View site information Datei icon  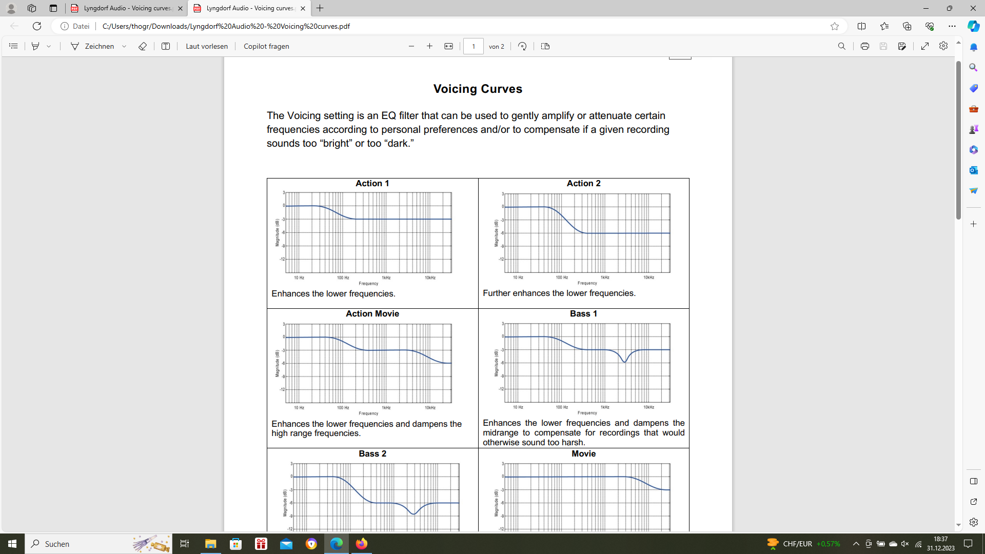point(75,26)
